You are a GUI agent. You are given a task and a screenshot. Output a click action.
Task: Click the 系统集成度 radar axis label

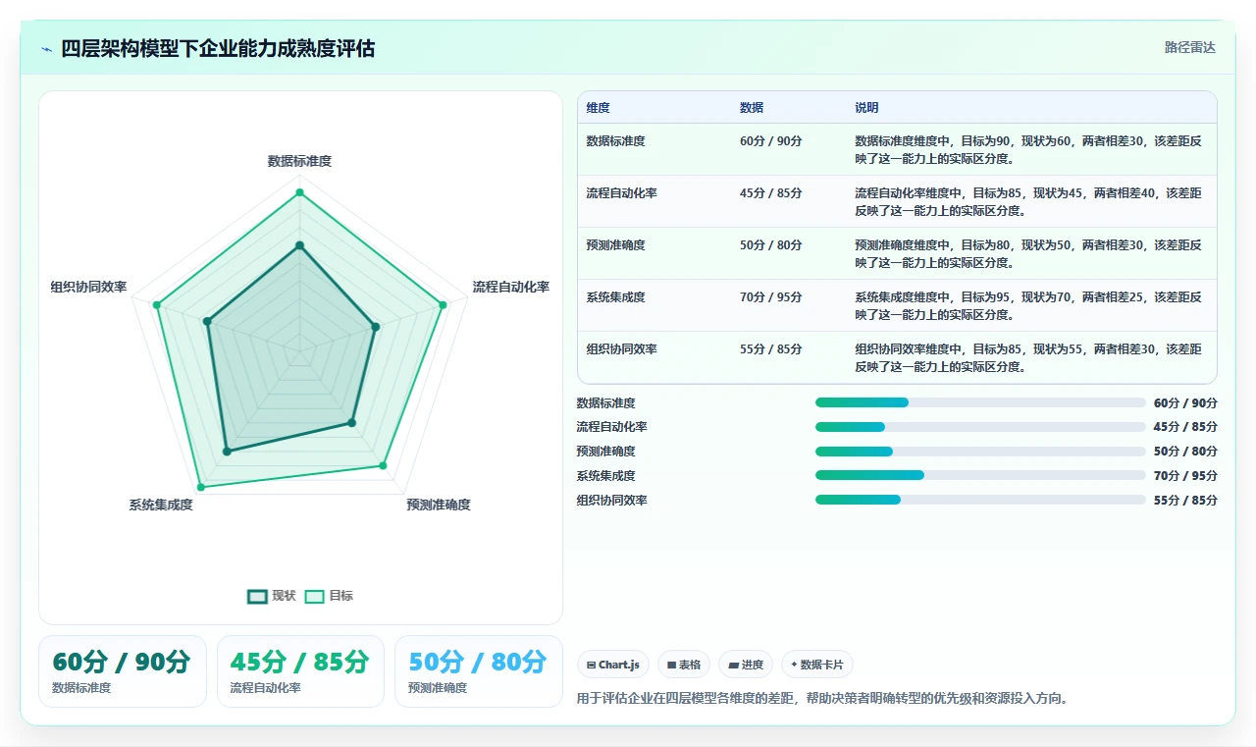[161, 505]
